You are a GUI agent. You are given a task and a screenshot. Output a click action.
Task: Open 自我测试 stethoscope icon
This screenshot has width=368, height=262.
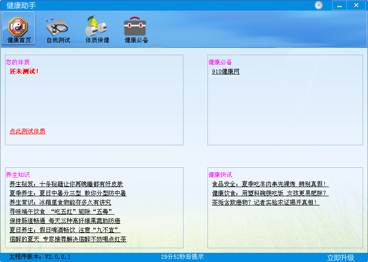[58, 30]
